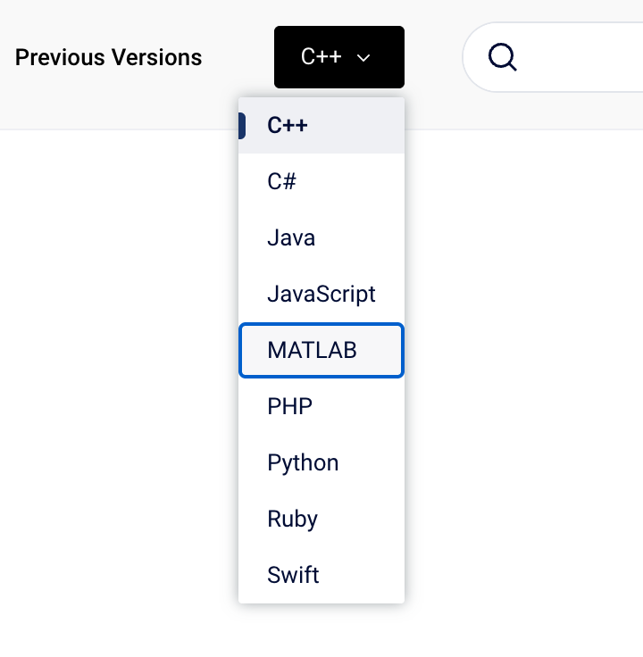Select Java from the dropdown menu
The height and width of the screenshot is (657, 643).
pos(321,238)
